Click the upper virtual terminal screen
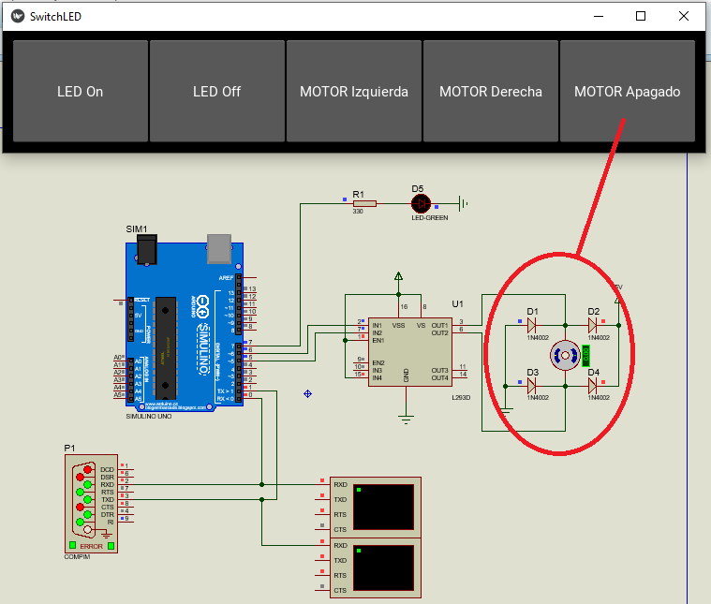 coord(384,507)
